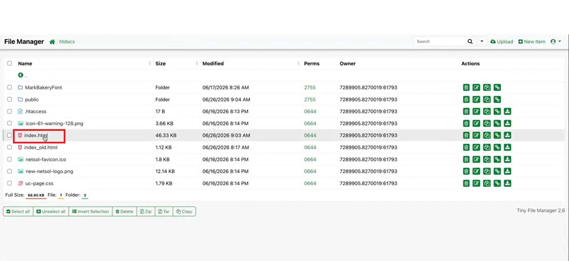Screen dimensions: 569x261
Task: Download uc-page.css using its download icon
Action: click(508, 183)
